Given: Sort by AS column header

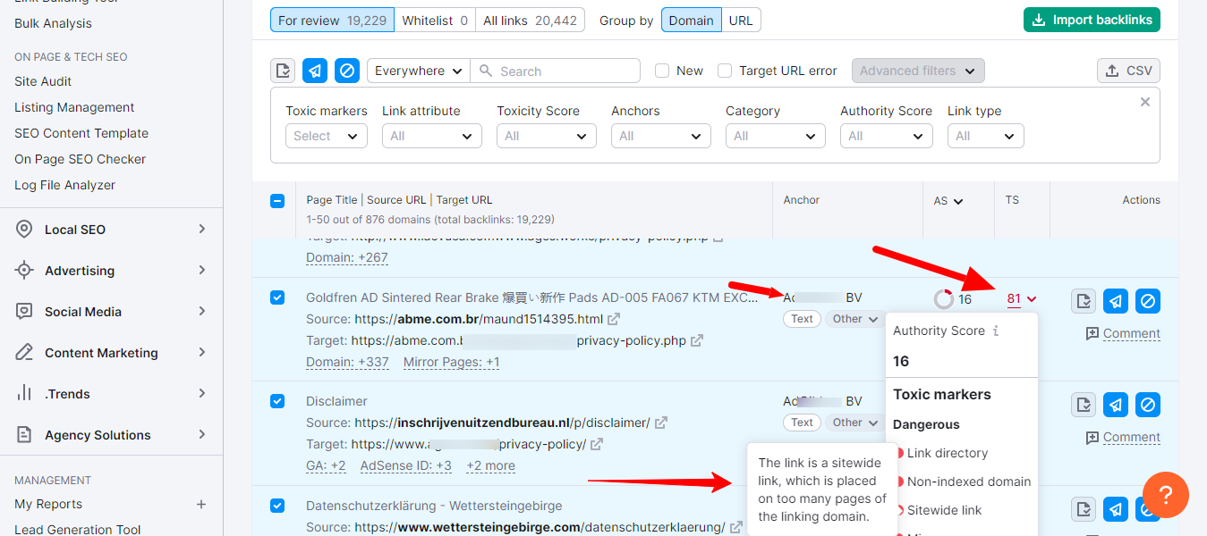Looking at the screenshot, I should click(x=948, y=201).
